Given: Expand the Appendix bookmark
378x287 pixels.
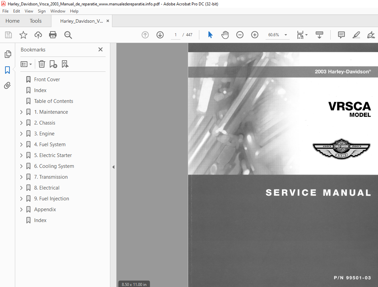Looking at the screenshot, I should (x=21, y=209).
